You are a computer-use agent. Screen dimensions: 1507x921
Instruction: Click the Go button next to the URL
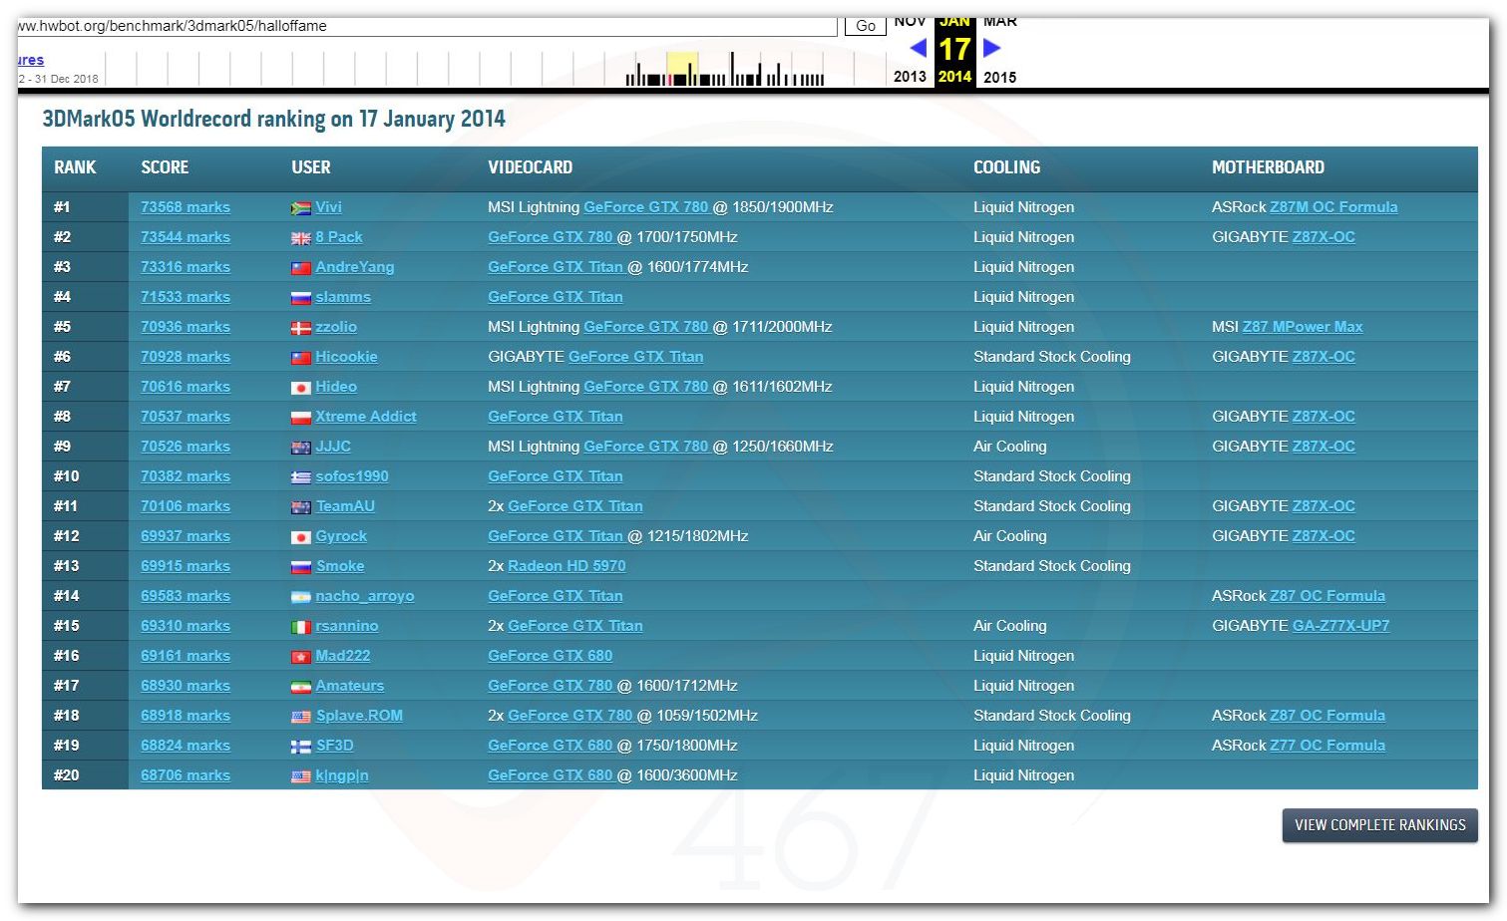point(866,26)
